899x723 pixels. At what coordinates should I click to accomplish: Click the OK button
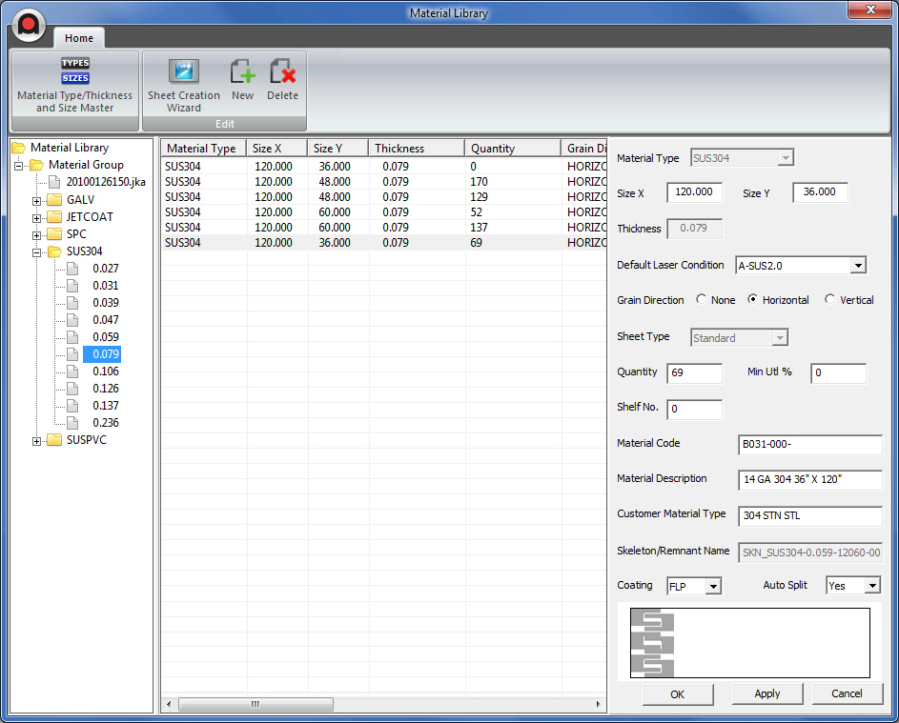677,694
